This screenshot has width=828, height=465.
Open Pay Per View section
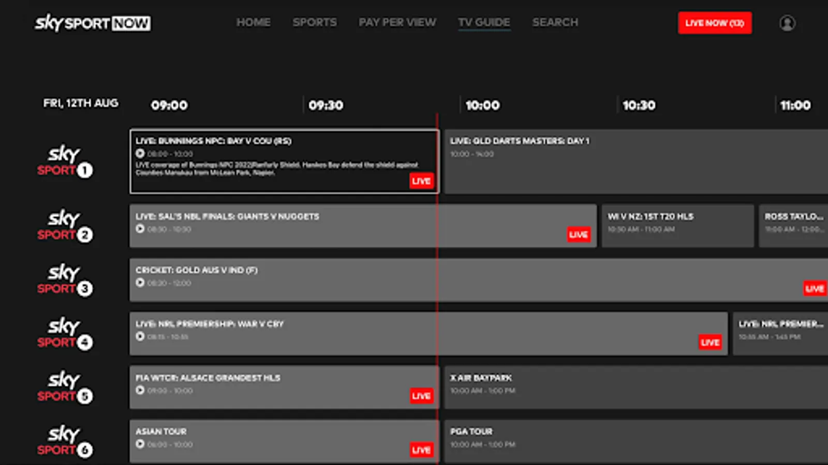397,22
